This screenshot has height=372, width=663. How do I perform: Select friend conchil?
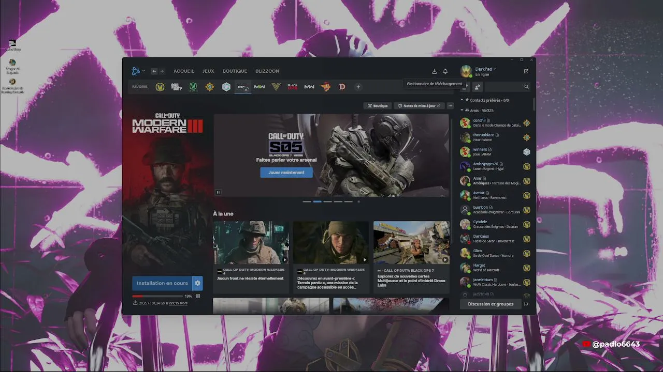(495, 123)
